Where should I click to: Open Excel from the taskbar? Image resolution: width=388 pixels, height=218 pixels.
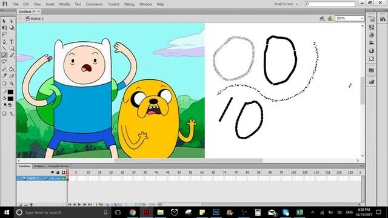(x=299, y=212)
